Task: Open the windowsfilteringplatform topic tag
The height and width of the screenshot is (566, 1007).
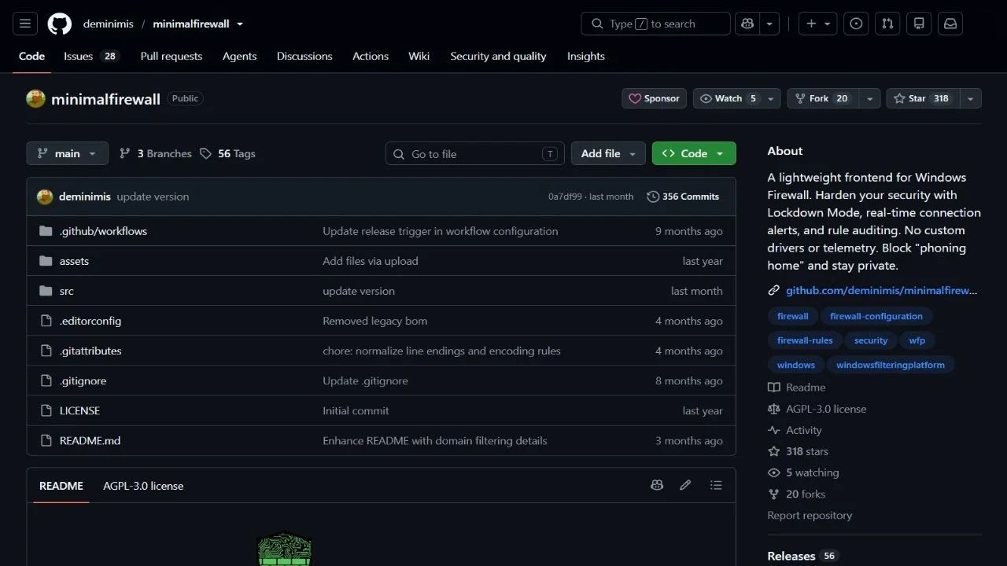Action: [x=891, y=365]
